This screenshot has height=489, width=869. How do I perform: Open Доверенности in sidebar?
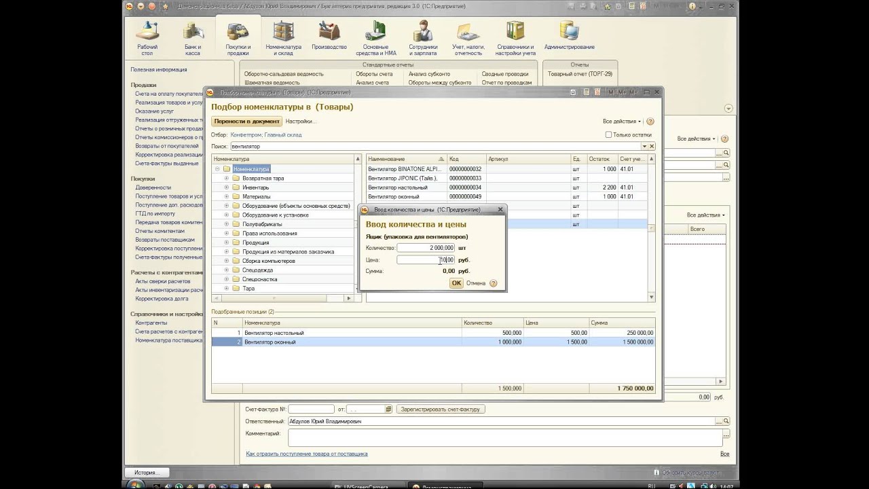click(153, 187)
